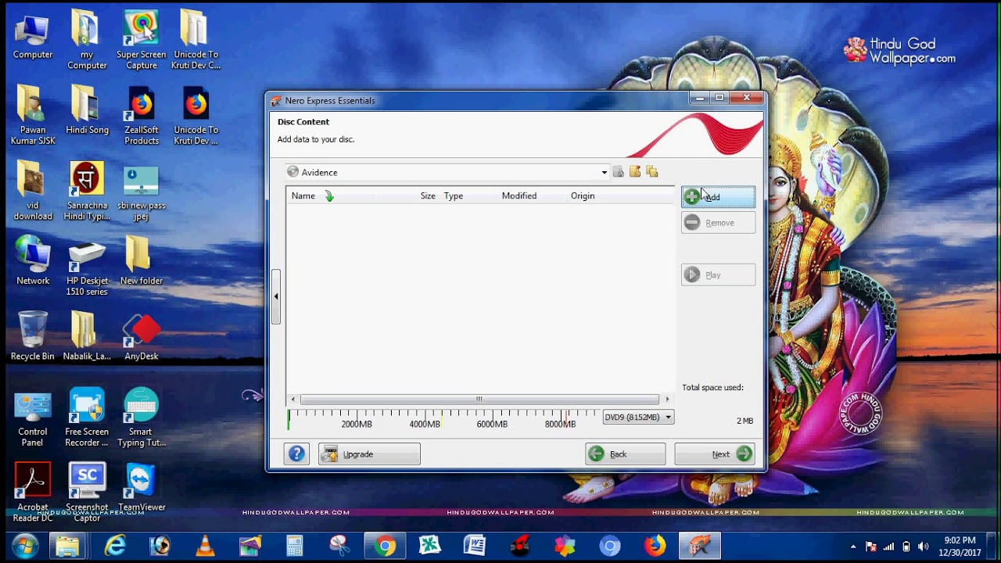Image resolution: width=1001 pixels, height=563 pixels.
Task: Open the Avidence disc name dropdown
Action: pos(604,172)
